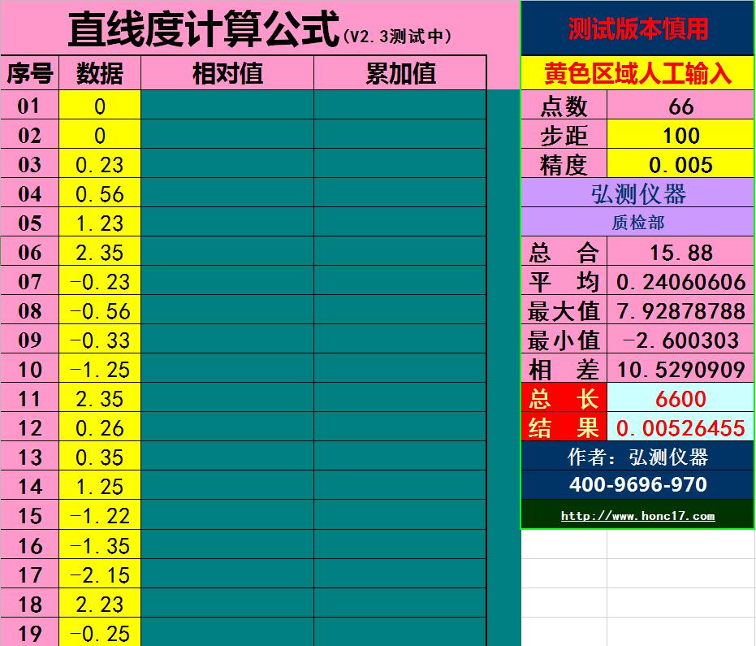
Task: Select data value -2.15 in row 17
Action: (99, 574)
